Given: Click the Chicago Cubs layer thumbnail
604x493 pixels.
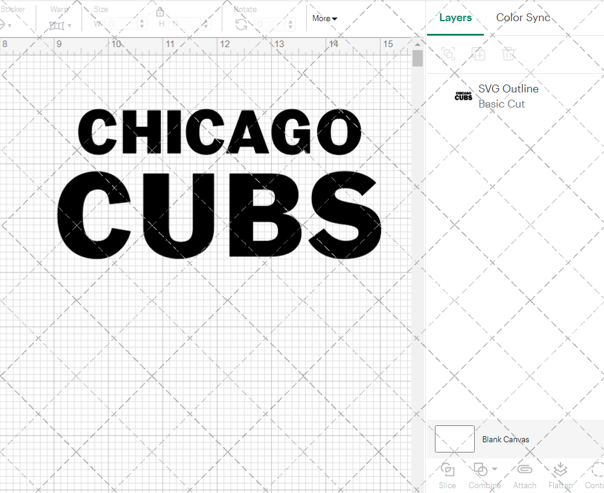Looking at the screenshot, I should tap(463, 95).
